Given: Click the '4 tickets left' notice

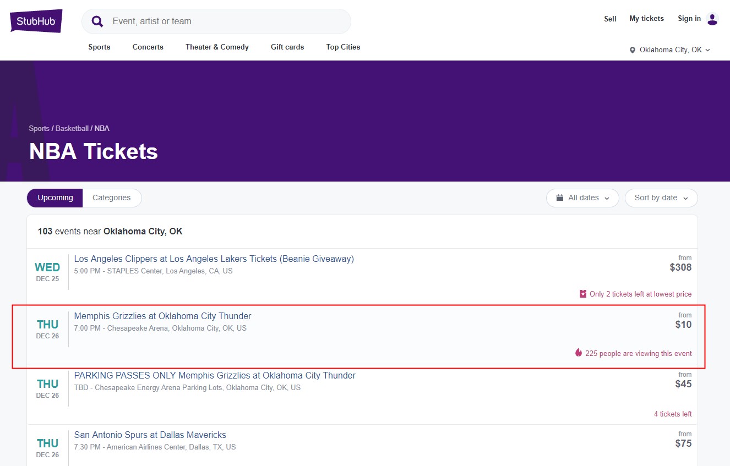Looking at the screenshot, I should click(673, 414).
